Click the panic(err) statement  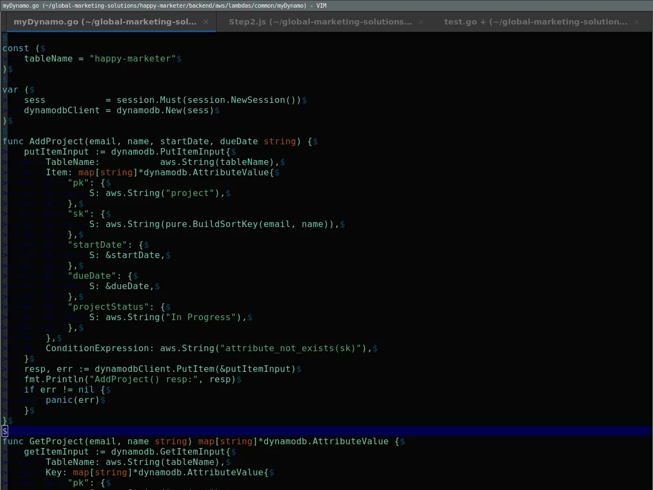pos(72,400)
